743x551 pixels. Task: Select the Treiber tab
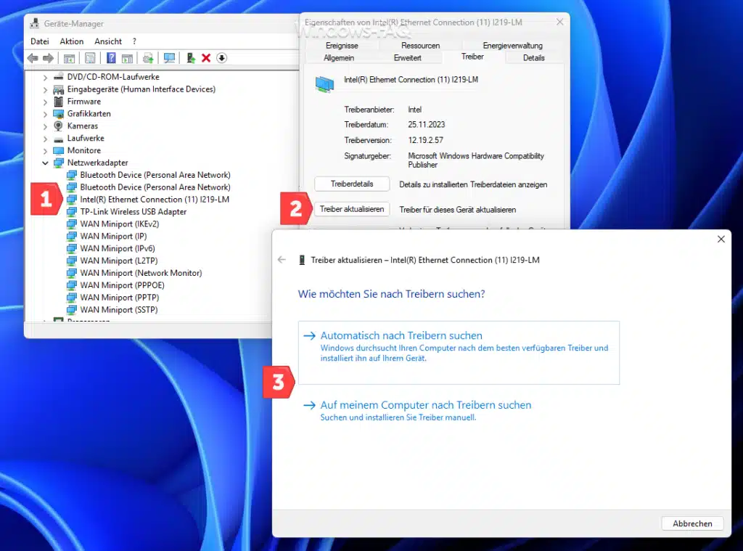[472, 57]
